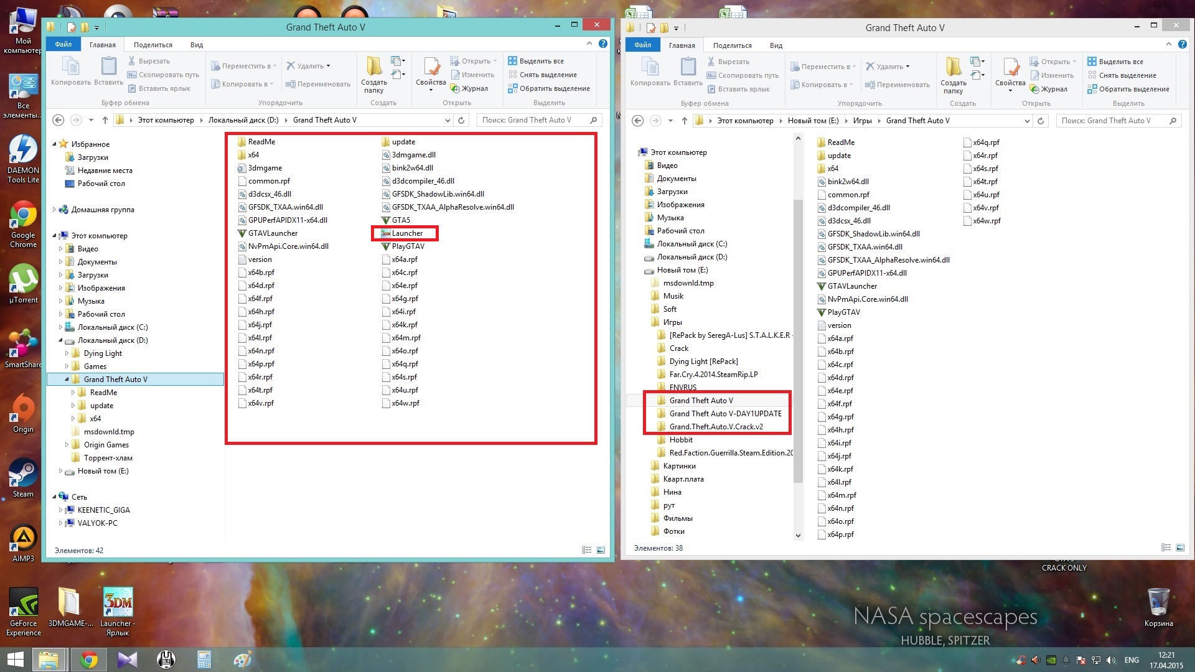Open Google Chrome desktop shortcut
This screenshot has height=672, width=1195.
[23, 224]
